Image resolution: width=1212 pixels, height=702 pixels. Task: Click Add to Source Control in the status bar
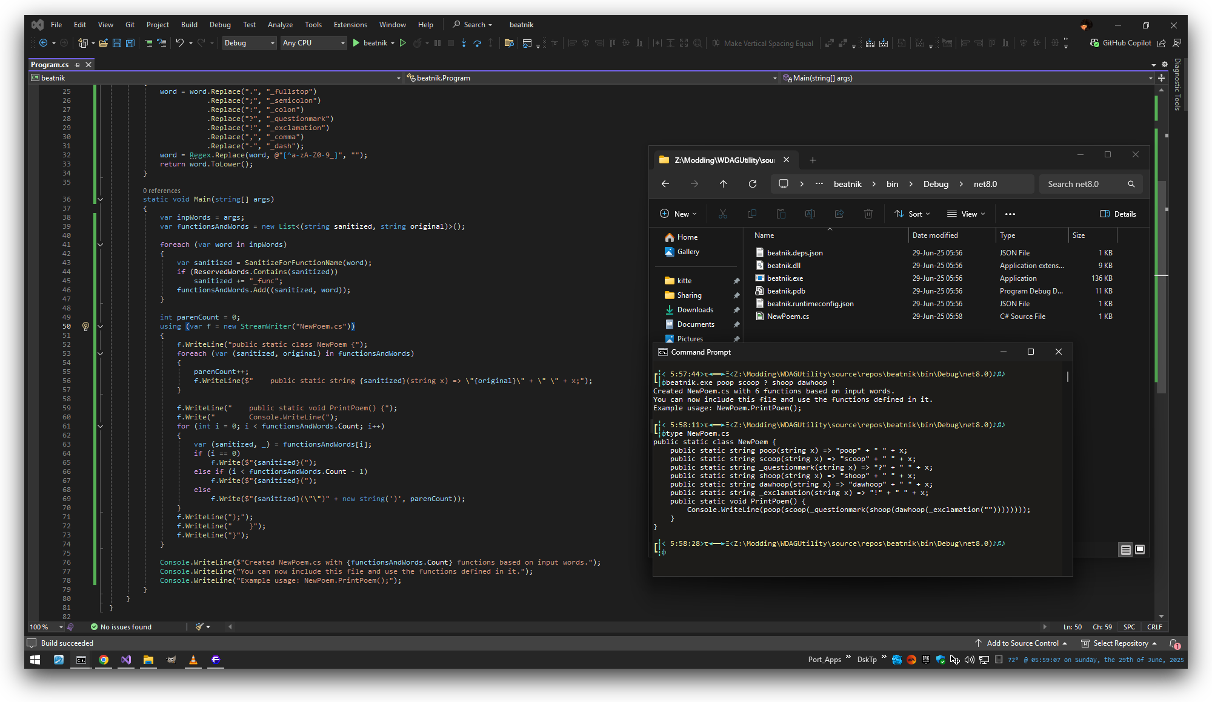pyautogui.click(x=1021, y=643)
